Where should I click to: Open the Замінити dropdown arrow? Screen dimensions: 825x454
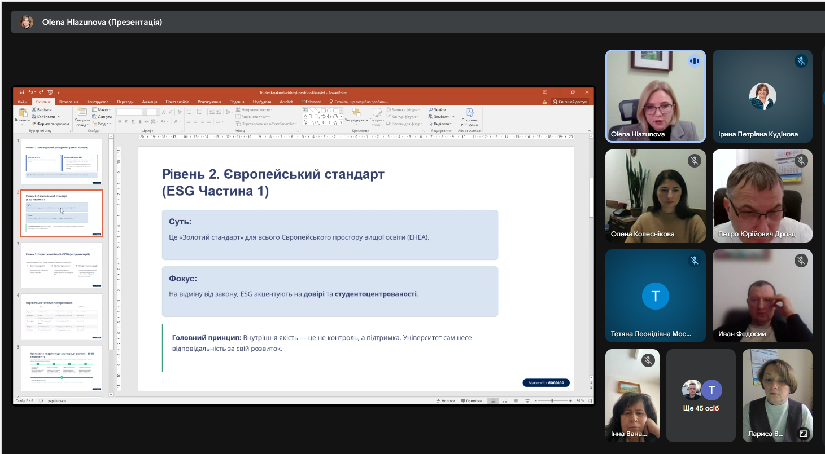(x=454, y=117)
